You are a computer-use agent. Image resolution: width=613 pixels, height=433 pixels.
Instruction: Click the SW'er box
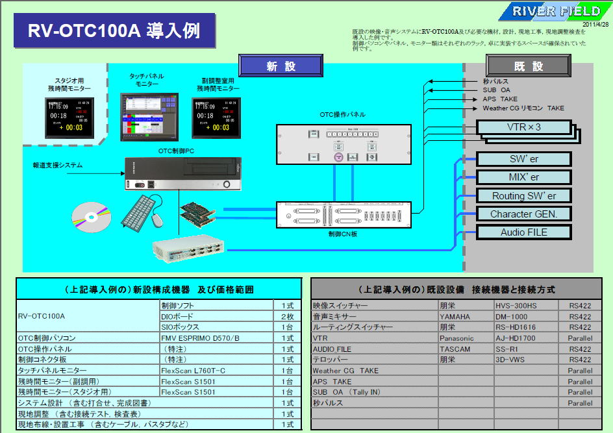[524, 159]
